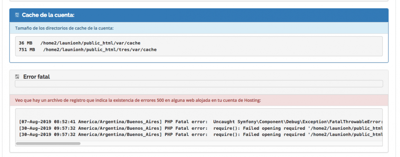Click the empty bar under 'Error fatal'

(199, 84)
